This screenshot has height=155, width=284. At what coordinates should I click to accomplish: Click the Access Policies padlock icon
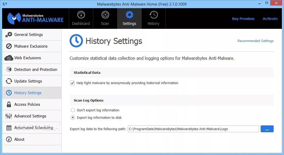coord(9,104)
